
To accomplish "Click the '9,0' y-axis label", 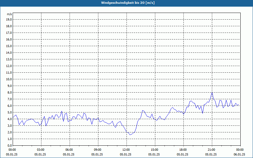I will (x=10, y=86).
